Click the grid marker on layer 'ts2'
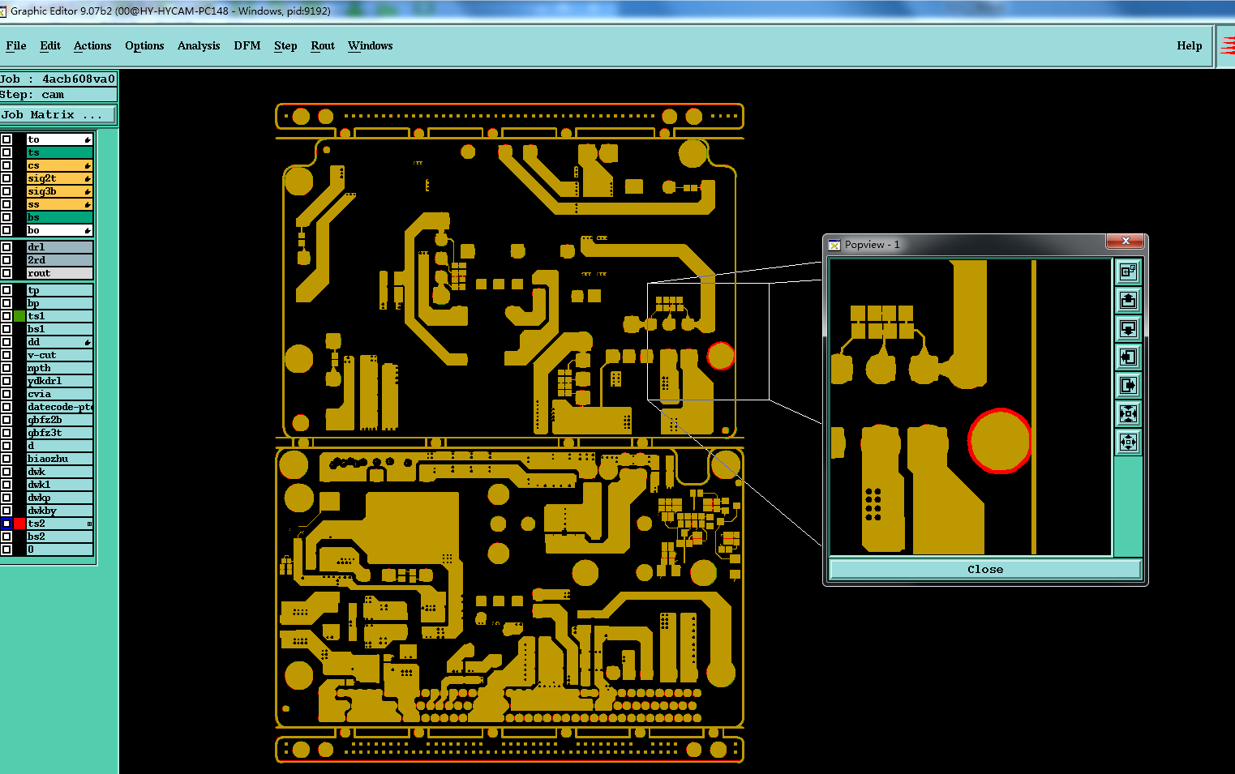Image resolution: width=1235 pixels, height=774 pixels. pyautogui.click(x=89, y=524)
